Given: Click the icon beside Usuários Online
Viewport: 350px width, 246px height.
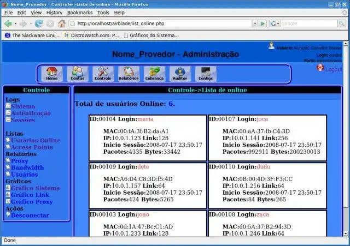Looking at the screenshot, I should click(8, 140).
